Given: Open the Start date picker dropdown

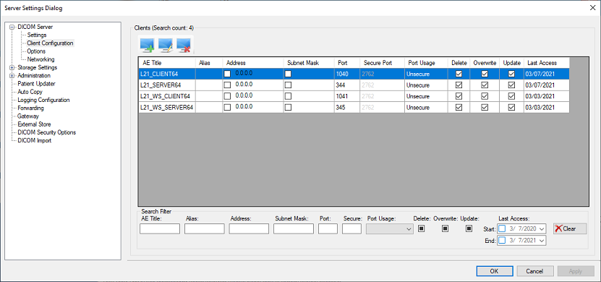Looking at the screenshot, I should [x=541, y=228].
